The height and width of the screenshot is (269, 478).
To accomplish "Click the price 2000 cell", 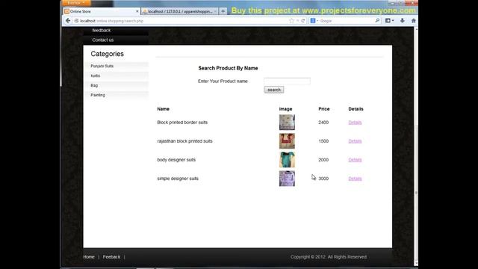I will pyautogui.click(x=323, y=160).
